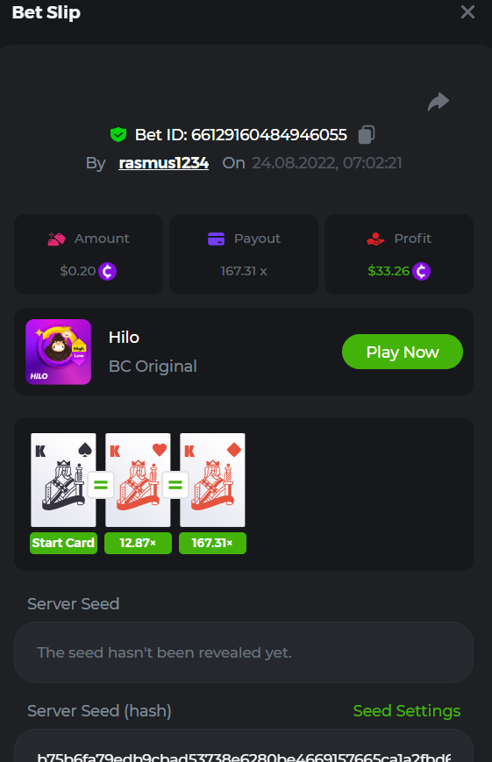Select the King of spades start card

click(63, 481)
